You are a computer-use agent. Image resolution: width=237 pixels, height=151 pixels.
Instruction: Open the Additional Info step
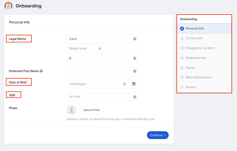click(x=204, y=58)
